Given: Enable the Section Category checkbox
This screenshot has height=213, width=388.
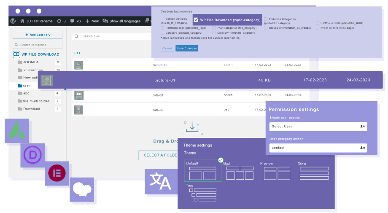Looking at the screenshot, I should coord(162,19).
